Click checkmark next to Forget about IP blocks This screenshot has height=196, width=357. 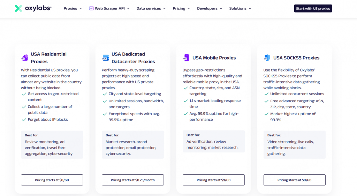[x=24, y=120]
